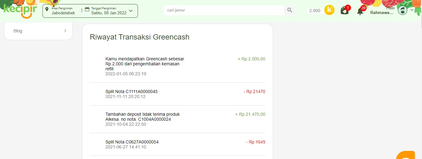
Task: Open the notifications bell showing 20
Action: (x=360, y=11)
